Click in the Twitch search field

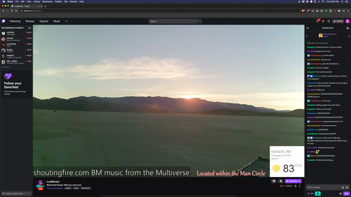(x=173, y=21)
